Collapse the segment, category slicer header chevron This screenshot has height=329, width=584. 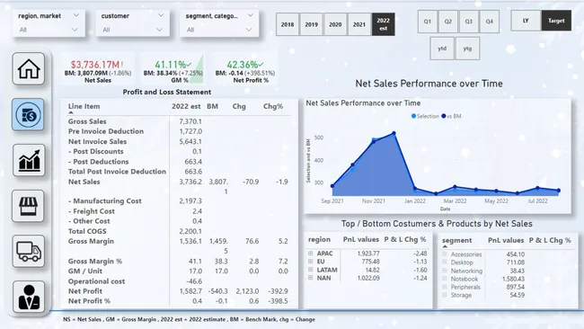pyautogui.click(x=251, y=15)
